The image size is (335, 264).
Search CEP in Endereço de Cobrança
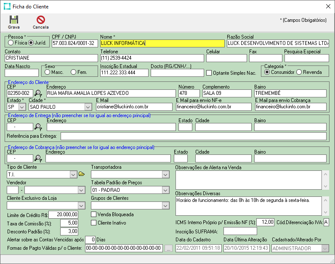point(38,159)
